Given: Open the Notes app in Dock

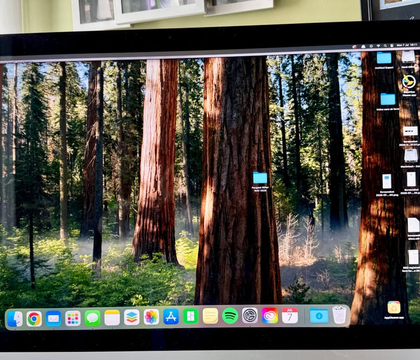Looking at the screenshot, I should 112,318.
